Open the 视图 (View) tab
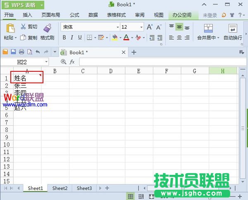 click(x=158, y=15)
